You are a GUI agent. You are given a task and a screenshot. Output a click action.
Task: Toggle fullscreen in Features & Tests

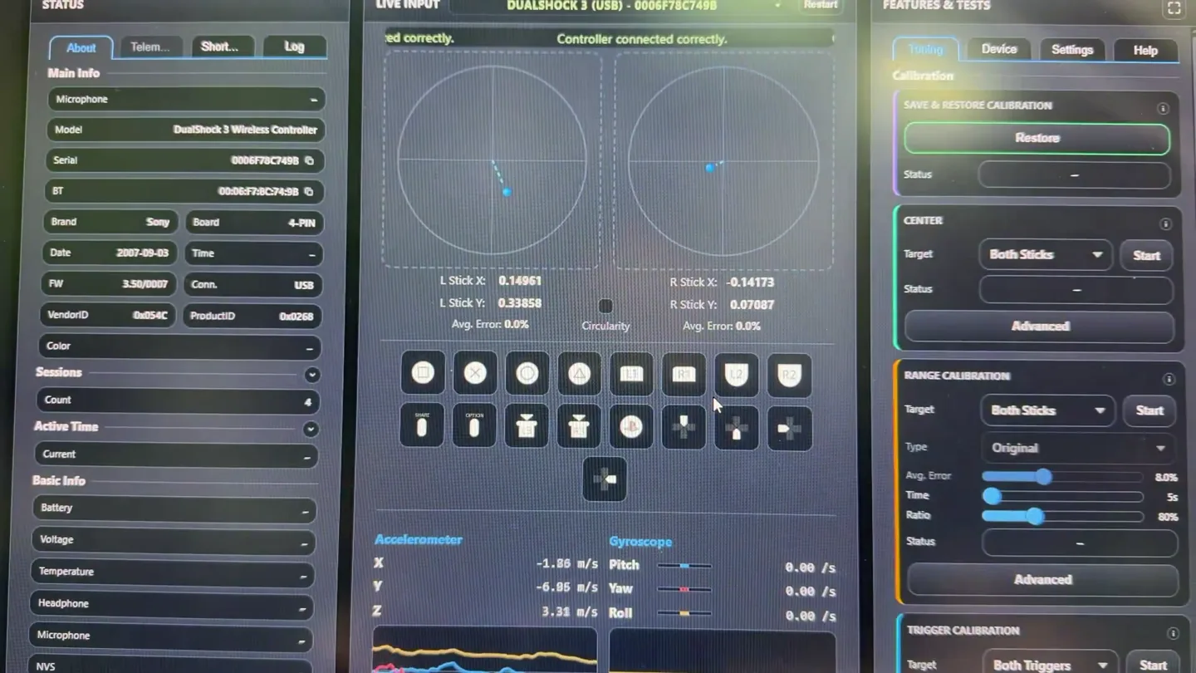coord(1174,8)
